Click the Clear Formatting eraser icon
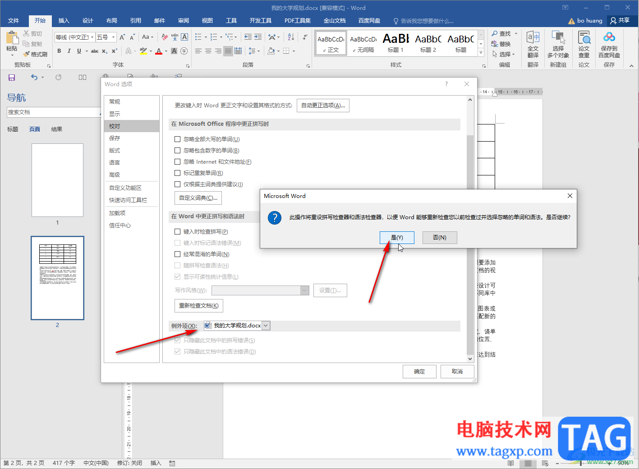The image size is (639, 469). click(165, 37)
